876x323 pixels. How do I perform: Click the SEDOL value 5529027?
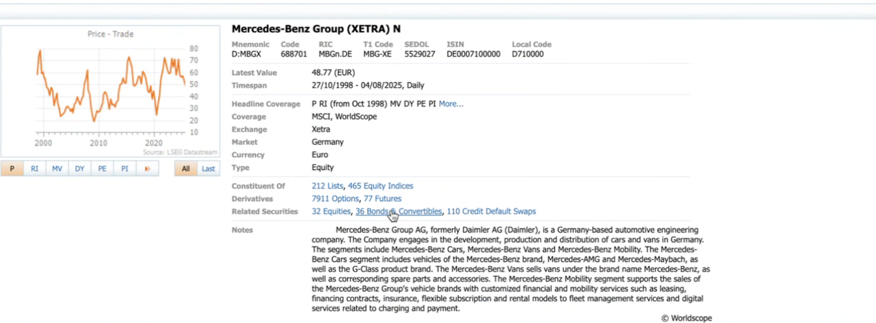[x=419, y=54]
